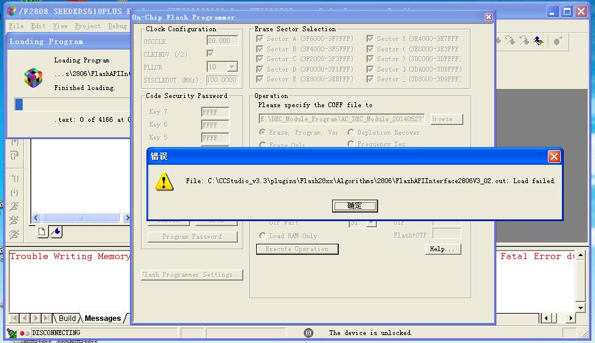Screen dimensions: 595x343
Task: Open Flash Programmer Settings...
Action: coord(192,274)
